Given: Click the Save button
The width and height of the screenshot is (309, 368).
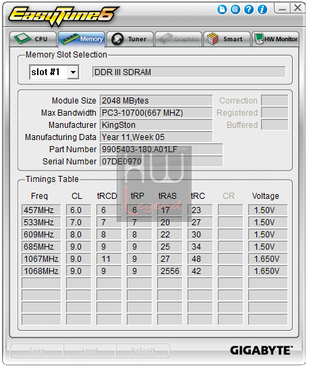Looking at the screenshot, I should click(x=36, y=350).
